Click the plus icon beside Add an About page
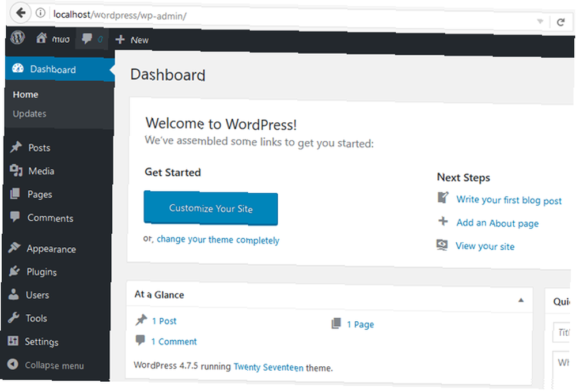This screenshot has width=576, height=391. (443, 221)
